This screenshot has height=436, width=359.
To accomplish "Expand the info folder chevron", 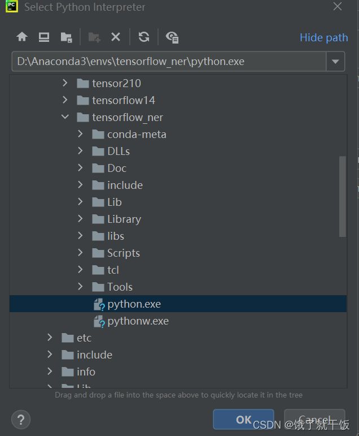I will tap(50, 371).
